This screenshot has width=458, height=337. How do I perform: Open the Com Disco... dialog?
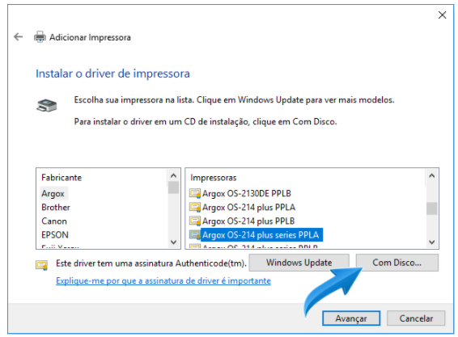[x=397, y=263]
